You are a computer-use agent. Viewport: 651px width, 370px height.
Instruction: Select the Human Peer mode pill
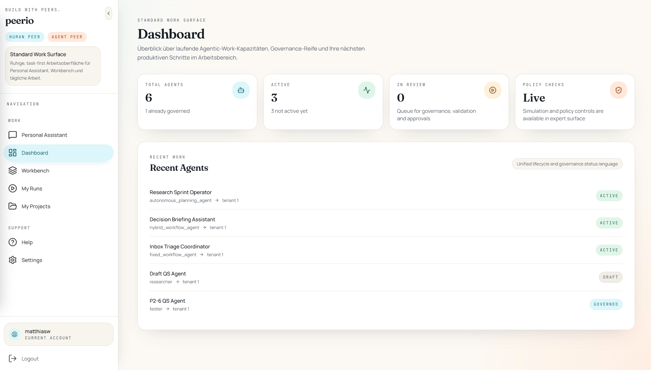tap(25, 37)
